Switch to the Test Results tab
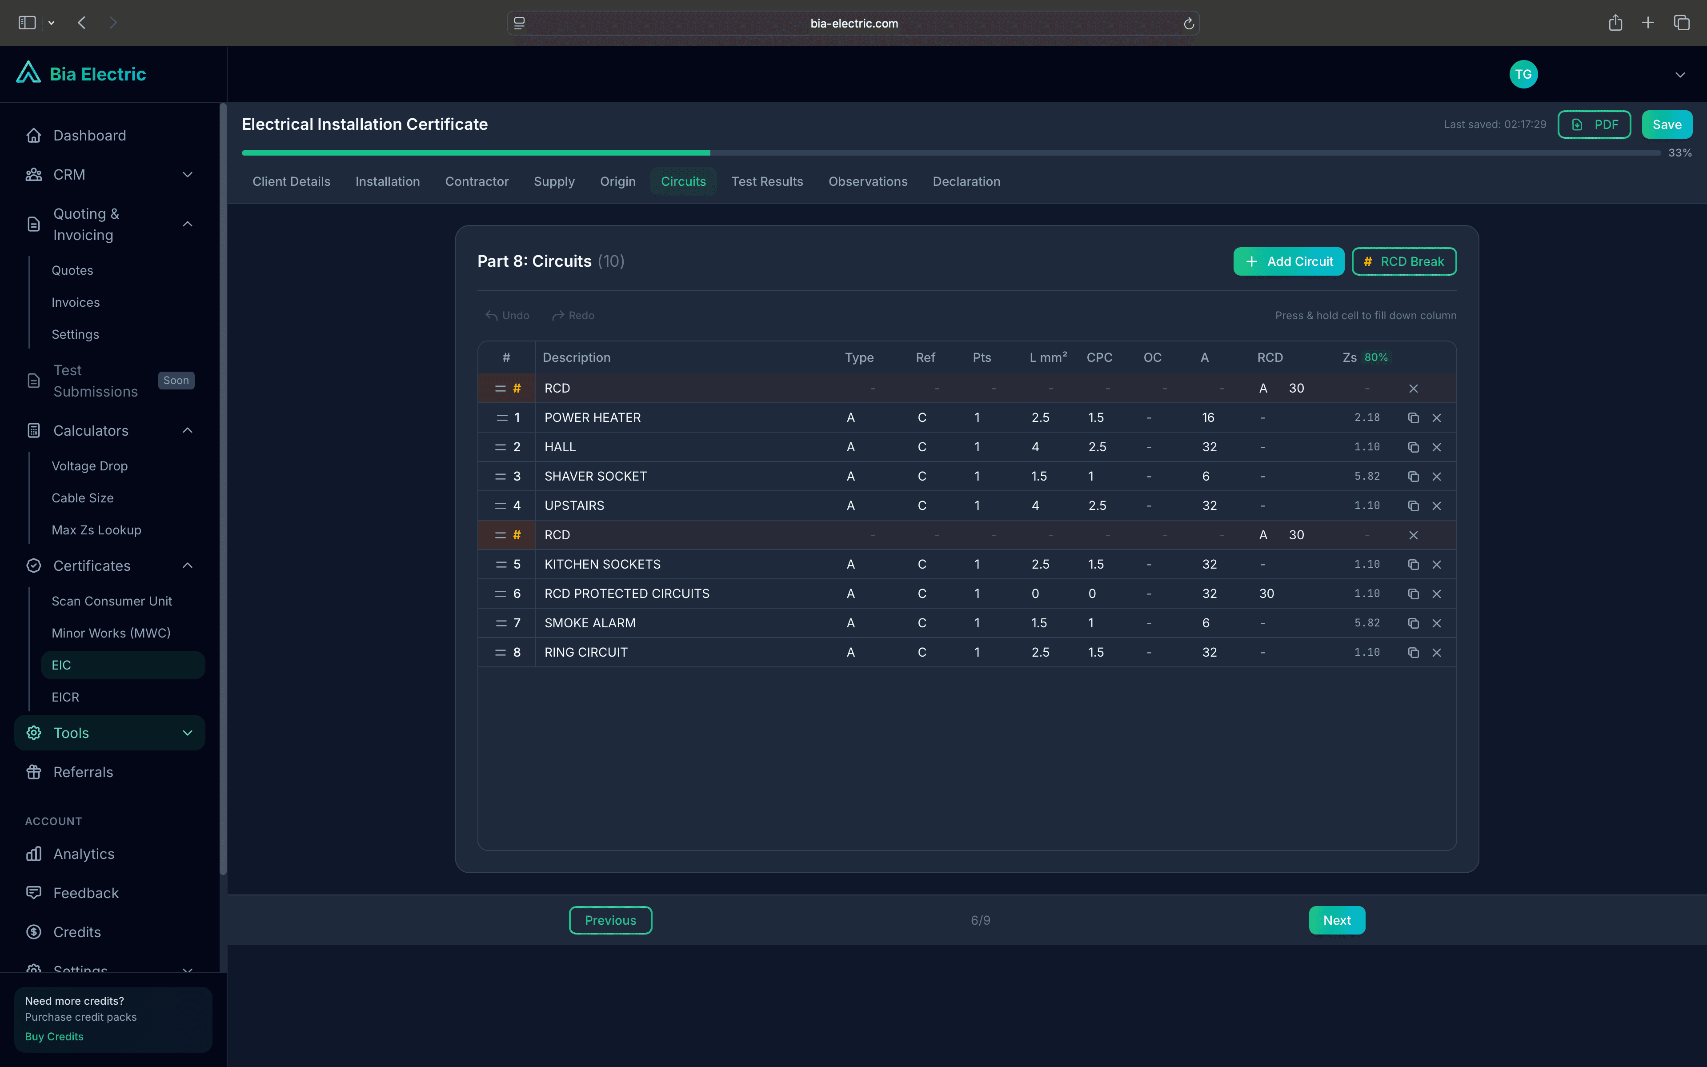Image resolution: width=1707 pixels, height=1067 pixels. [x=767, y=181]
